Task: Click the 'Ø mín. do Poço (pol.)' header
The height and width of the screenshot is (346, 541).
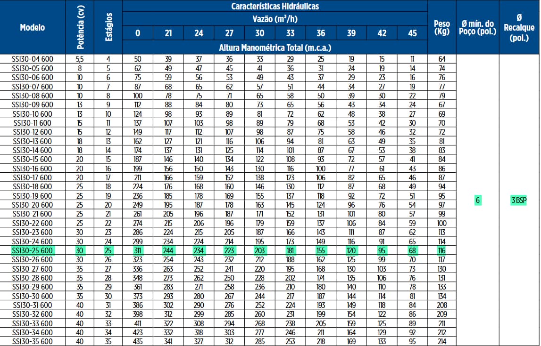Action: (x=477, y=27)
